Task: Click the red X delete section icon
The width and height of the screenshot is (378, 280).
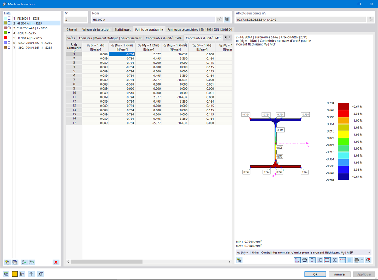Action: (56, 262)
